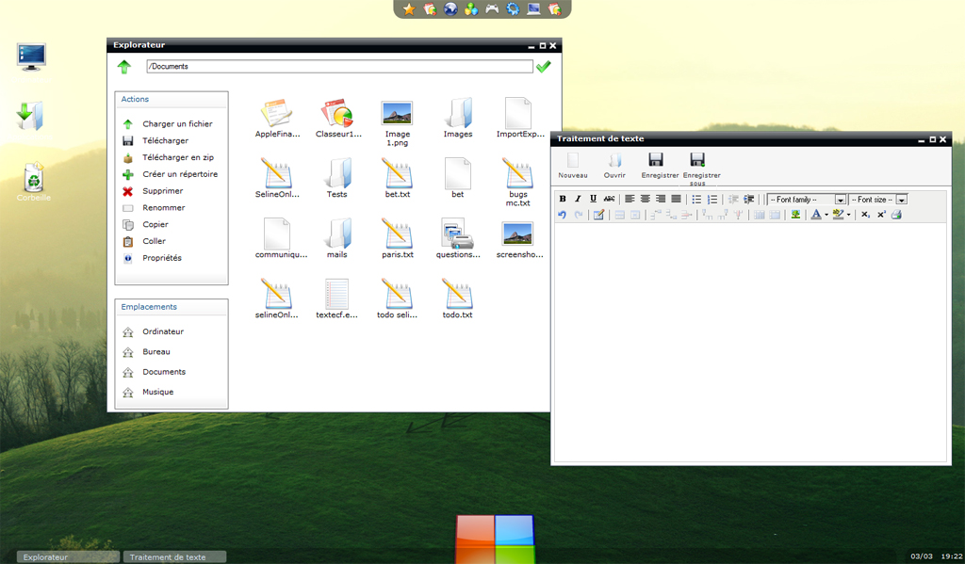Select Image 1.png thumbnail
Screen dimensions: 965x564
click(397, 122)
